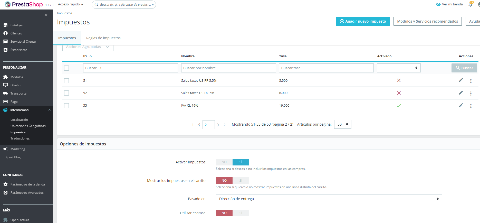Image resolution: width=480 pixels, height=223 pixels.
Task: Set Utilizar ecotasa to SÍ
Action: click(x=241, y=213)
